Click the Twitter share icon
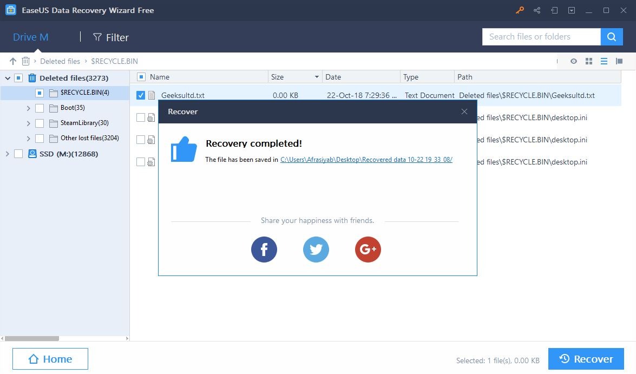 pyautogui.click(x=316, y=250)
